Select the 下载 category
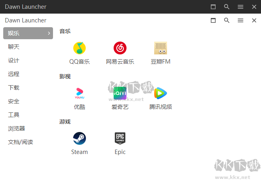This screenshot has height=180, width=261. 14,88
